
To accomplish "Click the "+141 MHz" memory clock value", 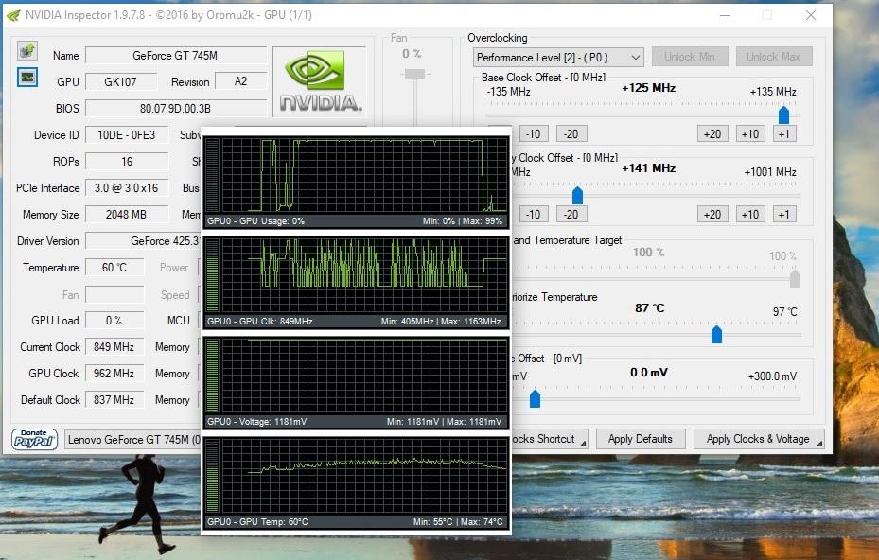I will [x=648, y=168].
